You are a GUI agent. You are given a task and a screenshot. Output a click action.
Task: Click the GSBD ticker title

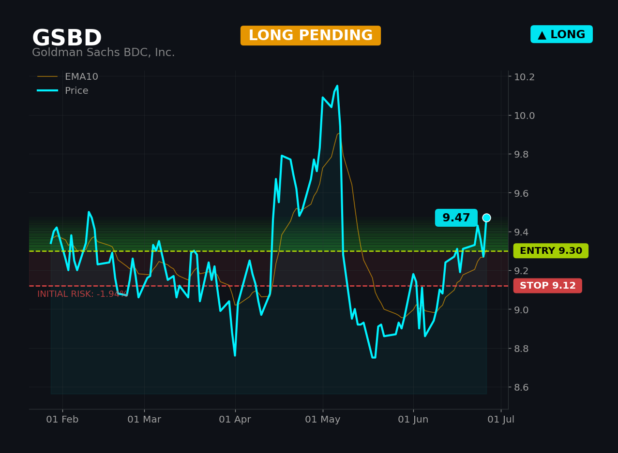coord(67,38)
